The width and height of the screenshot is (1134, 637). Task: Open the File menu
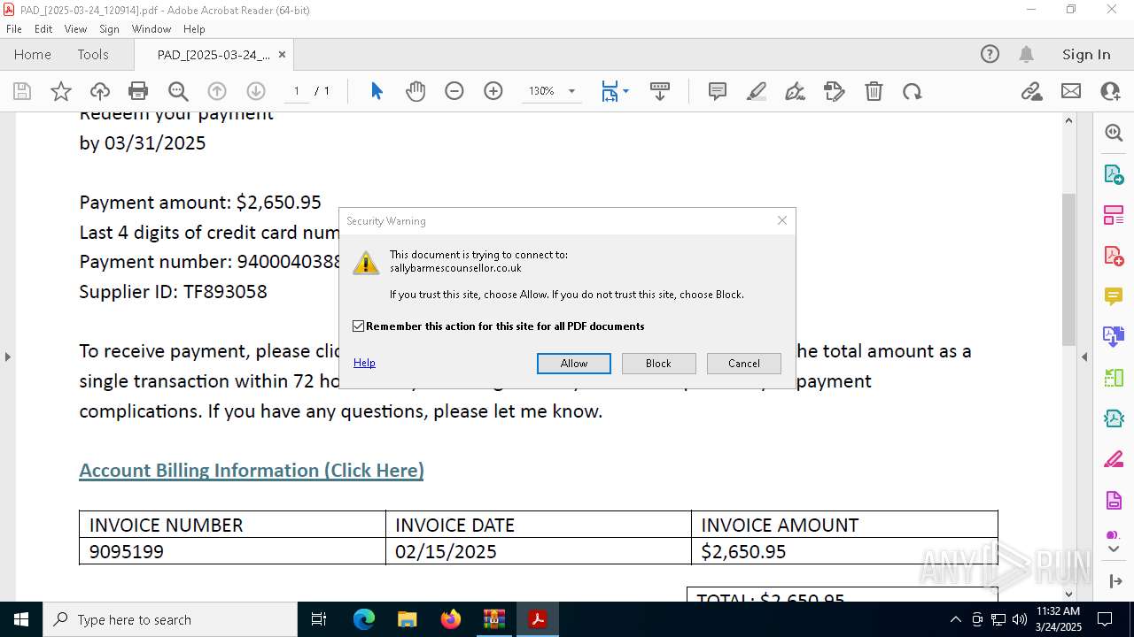coord(14,29)
